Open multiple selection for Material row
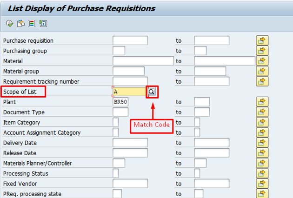The height and width of the screenshot is (198, 293). 262,61
